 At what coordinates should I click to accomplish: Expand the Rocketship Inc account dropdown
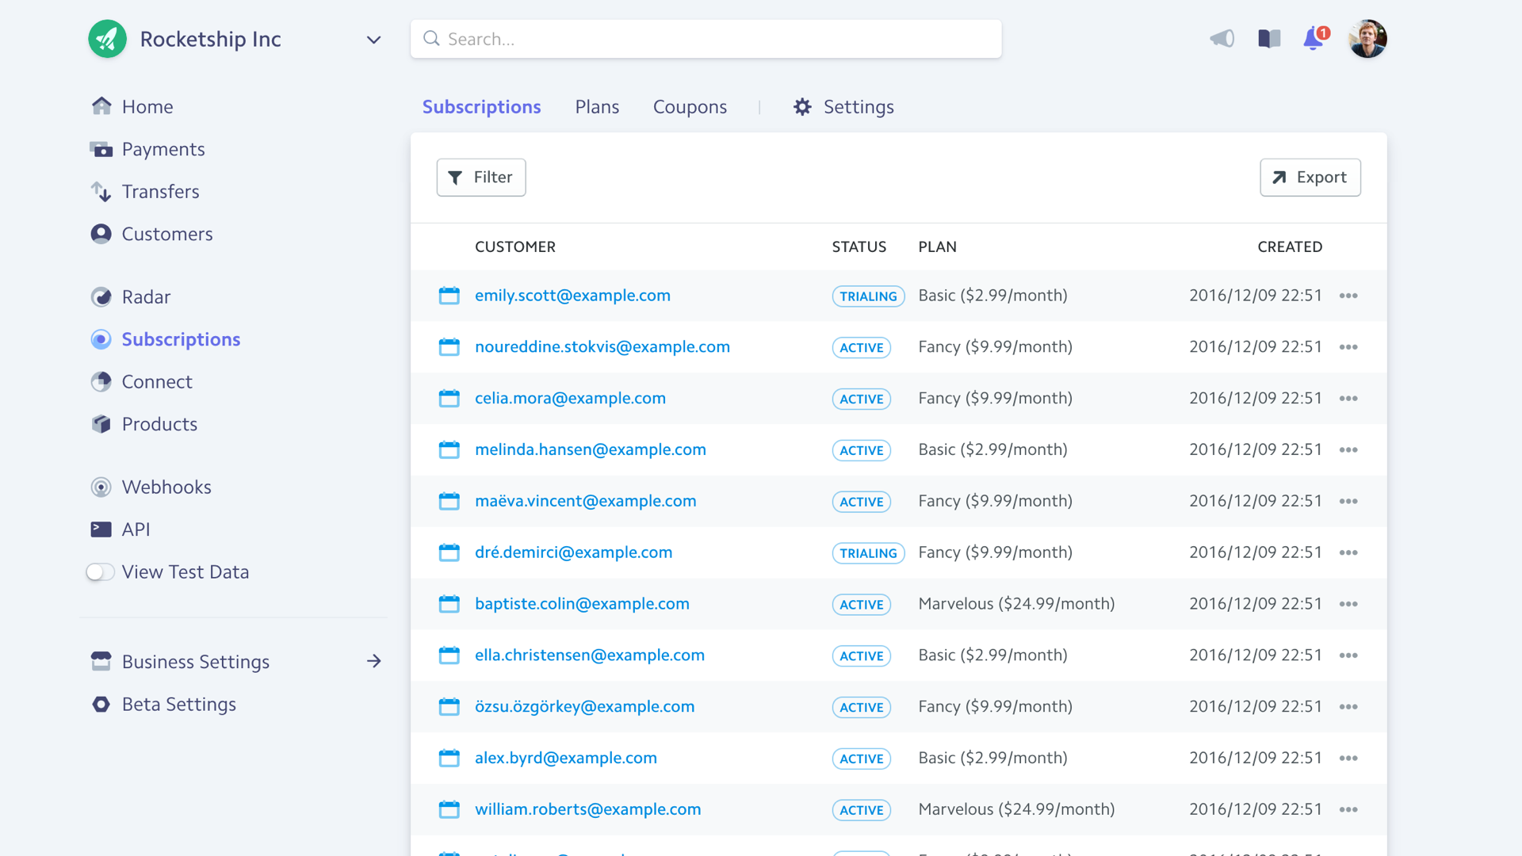coord(373,40)
